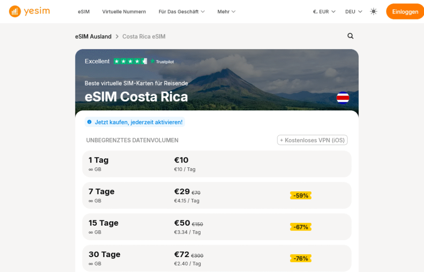This screenshot has width=424, height=272.
Task: Open the EUR currency selector
Action: [324, 12]
